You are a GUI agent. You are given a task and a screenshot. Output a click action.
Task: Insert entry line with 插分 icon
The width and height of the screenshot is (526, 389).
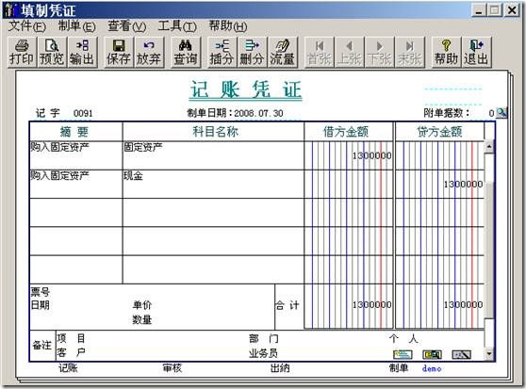222,52
